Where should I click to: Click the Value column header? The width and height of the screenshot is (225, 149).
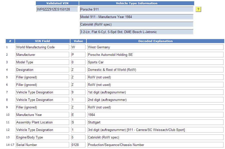point(78,41)
